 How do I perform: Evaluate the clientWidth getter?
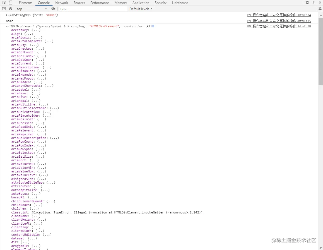pyautogui.click(x=40, y=231)
